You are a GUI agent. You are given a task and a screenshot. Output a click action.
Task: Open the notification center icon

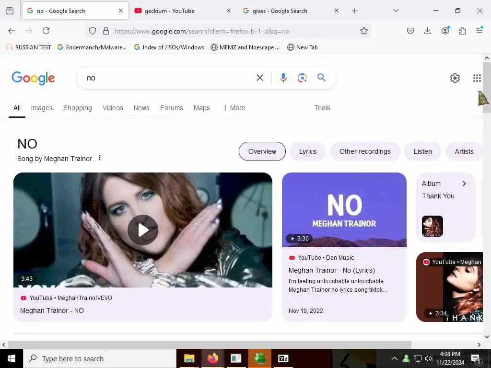click(476, 358)
